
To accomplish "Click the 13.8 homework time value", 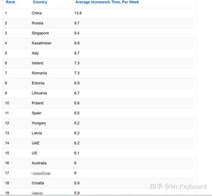I will pos(78,13).
